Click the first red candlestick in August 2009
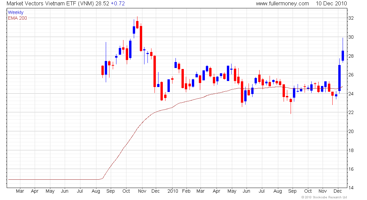367x200 pixels. [x=102, y=70]
